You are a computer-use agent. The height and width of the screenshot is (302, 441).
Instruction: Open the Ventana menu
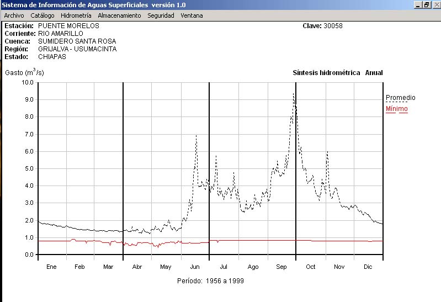[x=192, y=15]
